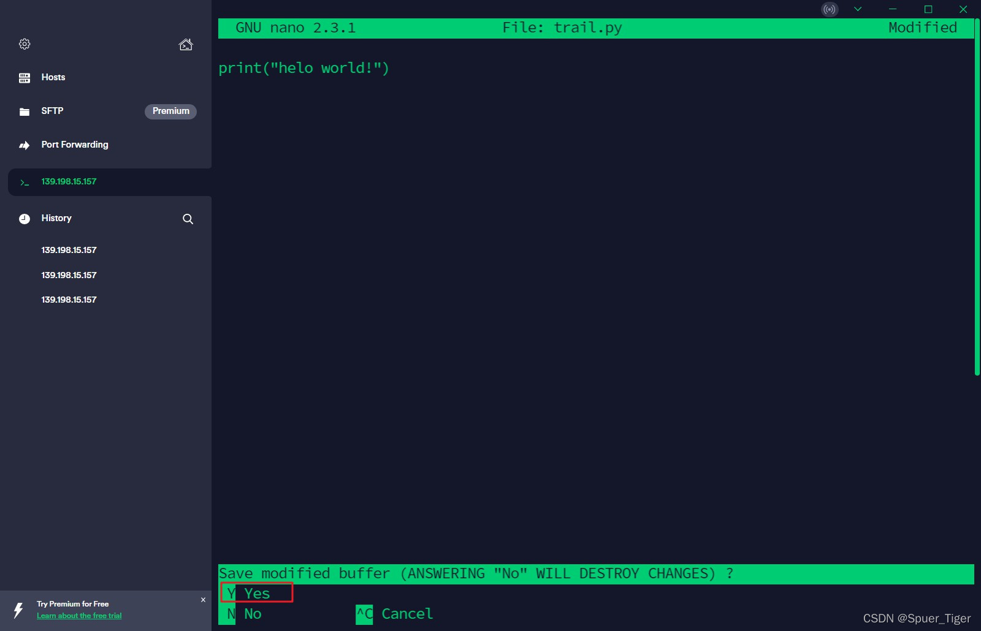This screenshot has width=981, height=631.
Task: Close the Termius window
Action: point(963,9)
